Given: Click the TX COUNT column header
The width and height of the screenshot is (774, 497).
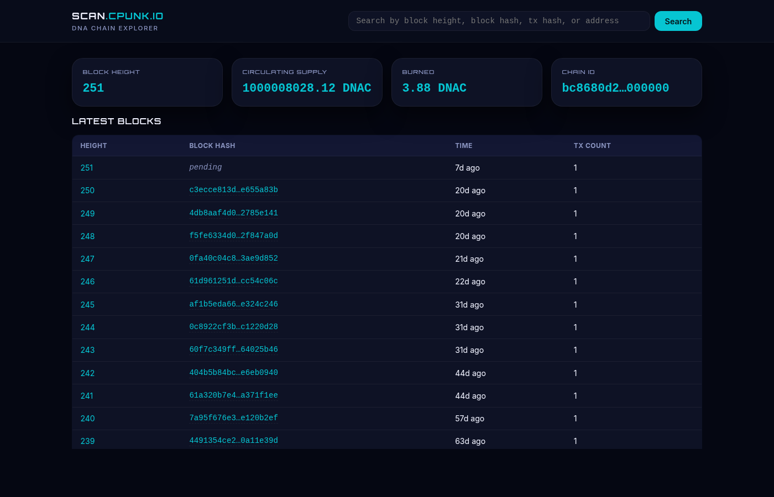Looking at the screenshot, I should 592,146.
